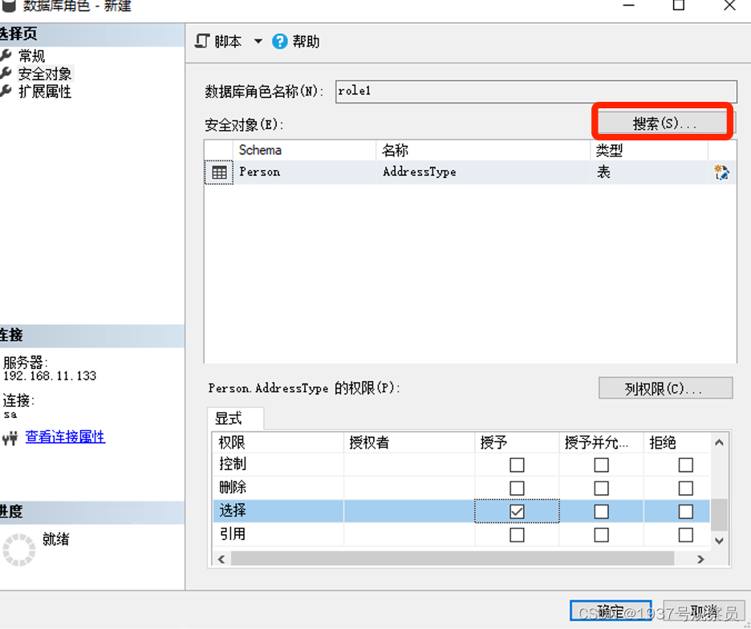This screenshot has width=751, height=629.
Task: Switch to the 显式 tab
Action: pyautogui.click(x=235, y=418)
